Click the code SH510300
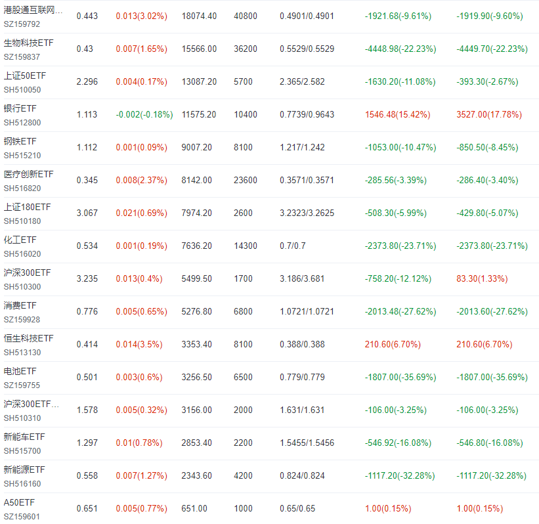 tap(22, 287)
